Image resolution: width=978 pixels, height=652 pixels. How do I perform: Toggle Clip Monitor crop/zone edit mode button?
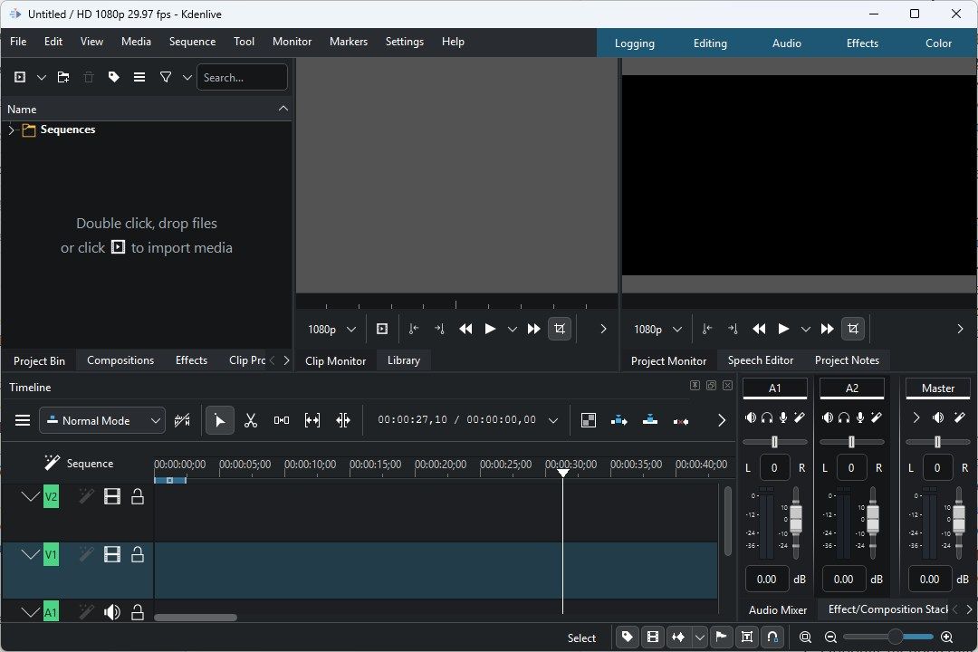[560, 329]
